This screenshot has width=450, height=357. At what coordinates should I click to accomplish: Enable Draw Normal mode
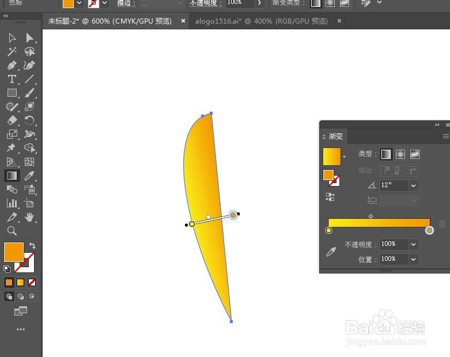9,296
